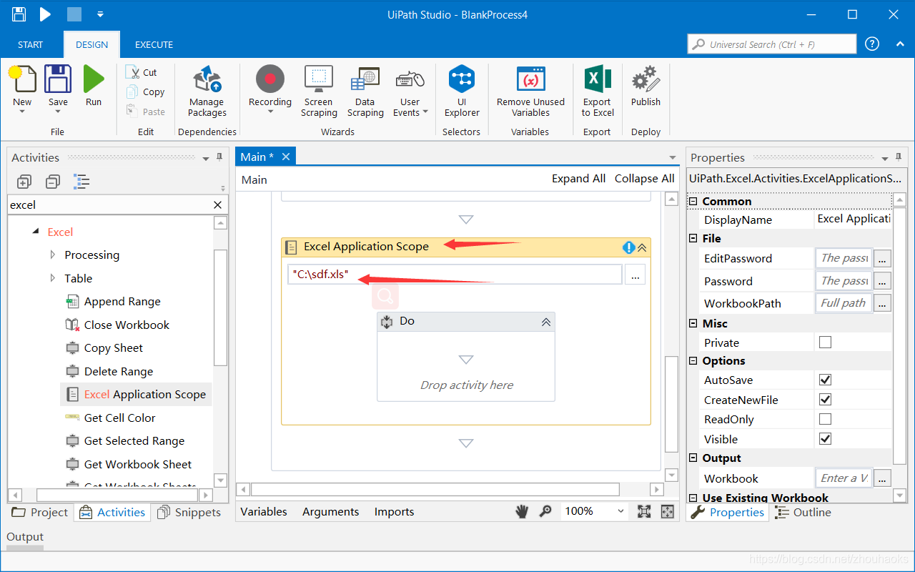Collapse all activities tree icon
The width and height of the screenshot is (915, 572).
coord(52,182)
